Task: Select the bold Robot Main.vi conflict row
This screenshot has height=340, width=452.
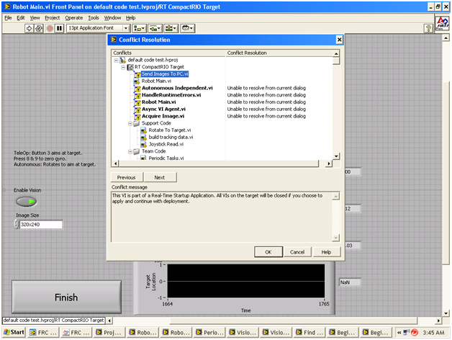Action: pos(158,102)
